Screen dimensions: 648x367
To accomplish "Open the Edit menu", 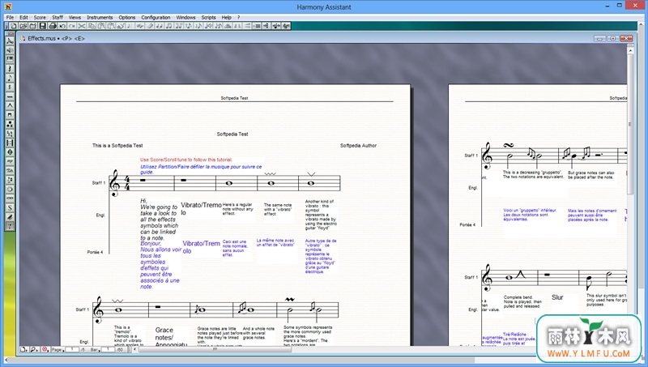I will tap(23, 17).
